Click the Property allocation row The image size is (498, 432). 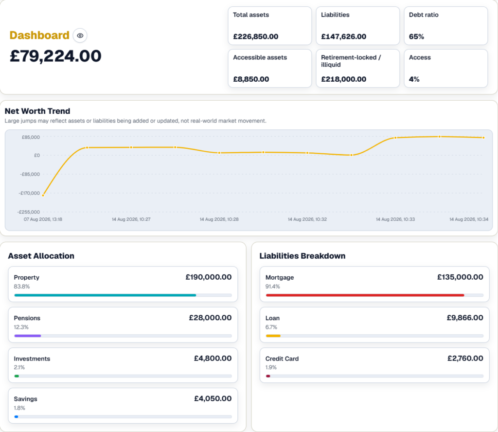coord(123,284)
